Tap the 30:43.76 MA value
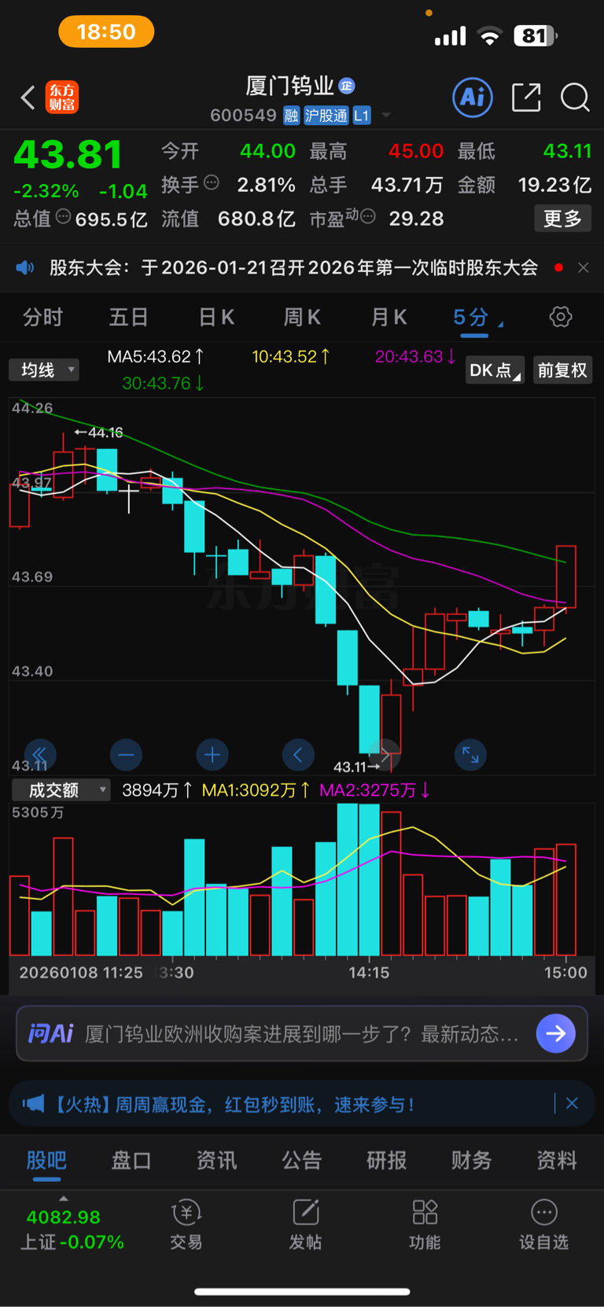 click(x=164, y=383)
